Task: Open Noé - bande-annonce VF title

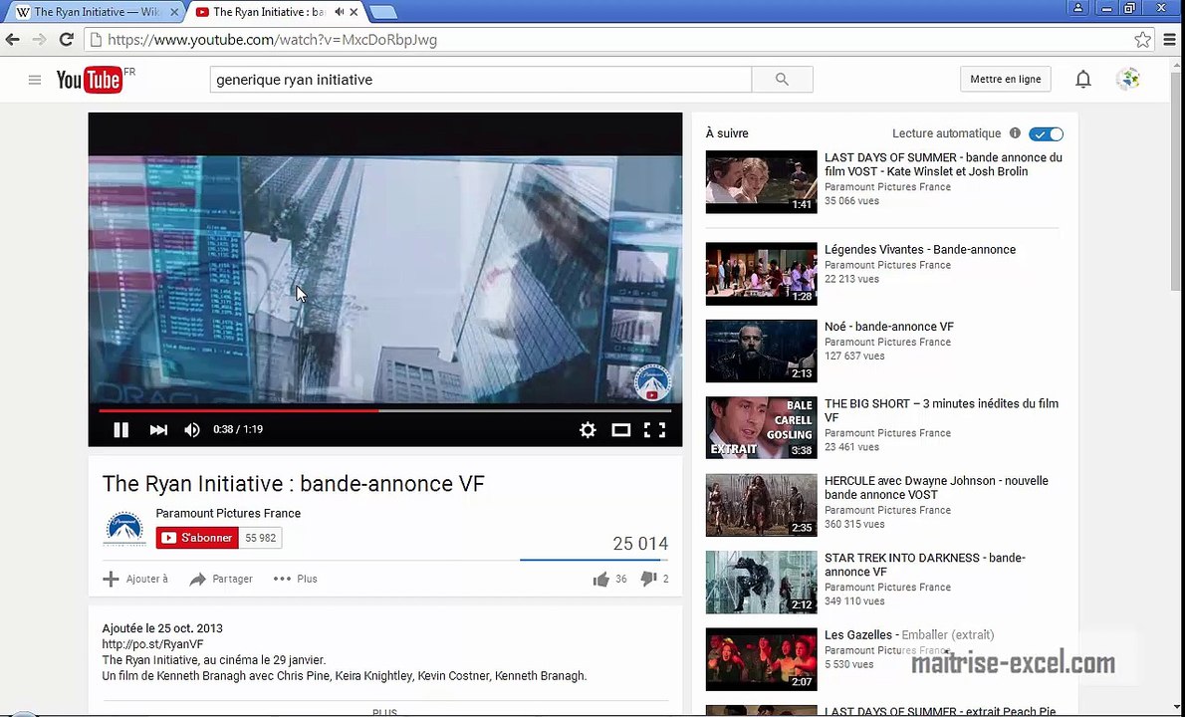Action: (x=888, y=327)
